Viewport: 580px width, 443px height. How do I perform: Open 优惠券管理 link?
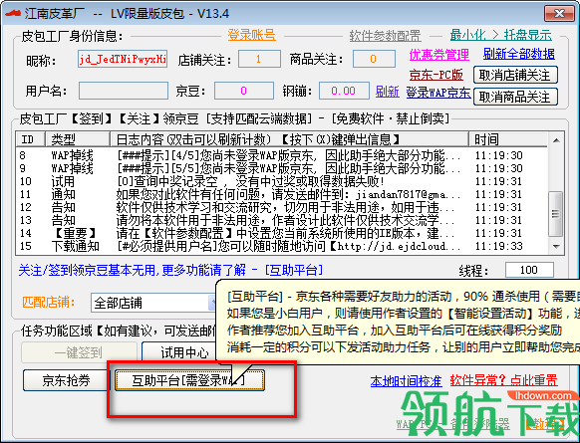pyautogui.click(x=439, y=55)
